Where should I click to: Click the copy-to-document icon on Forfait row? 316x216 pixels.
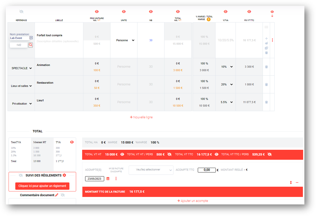pos(266,48)
